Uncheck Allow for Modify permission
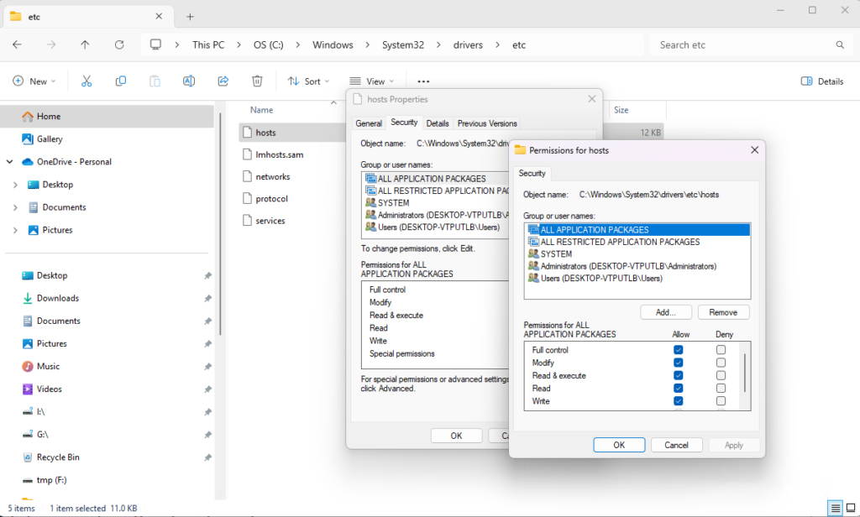860x517 pixels. 679,363
